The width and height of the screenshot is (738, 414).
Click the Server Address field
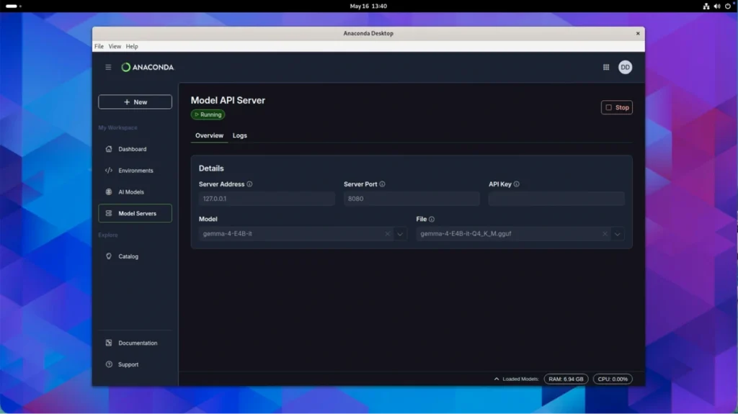click(x=267, y=199)
